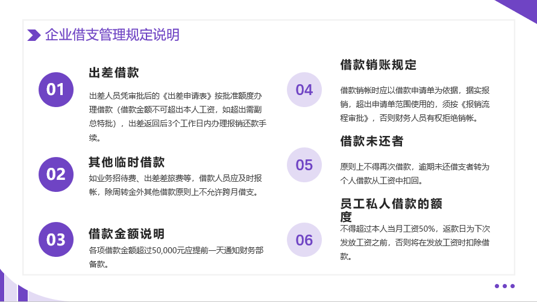Click the light purple 06 circle badge
Image resolution: width=537 pixels, height=302 pixels.
[304, 240]
